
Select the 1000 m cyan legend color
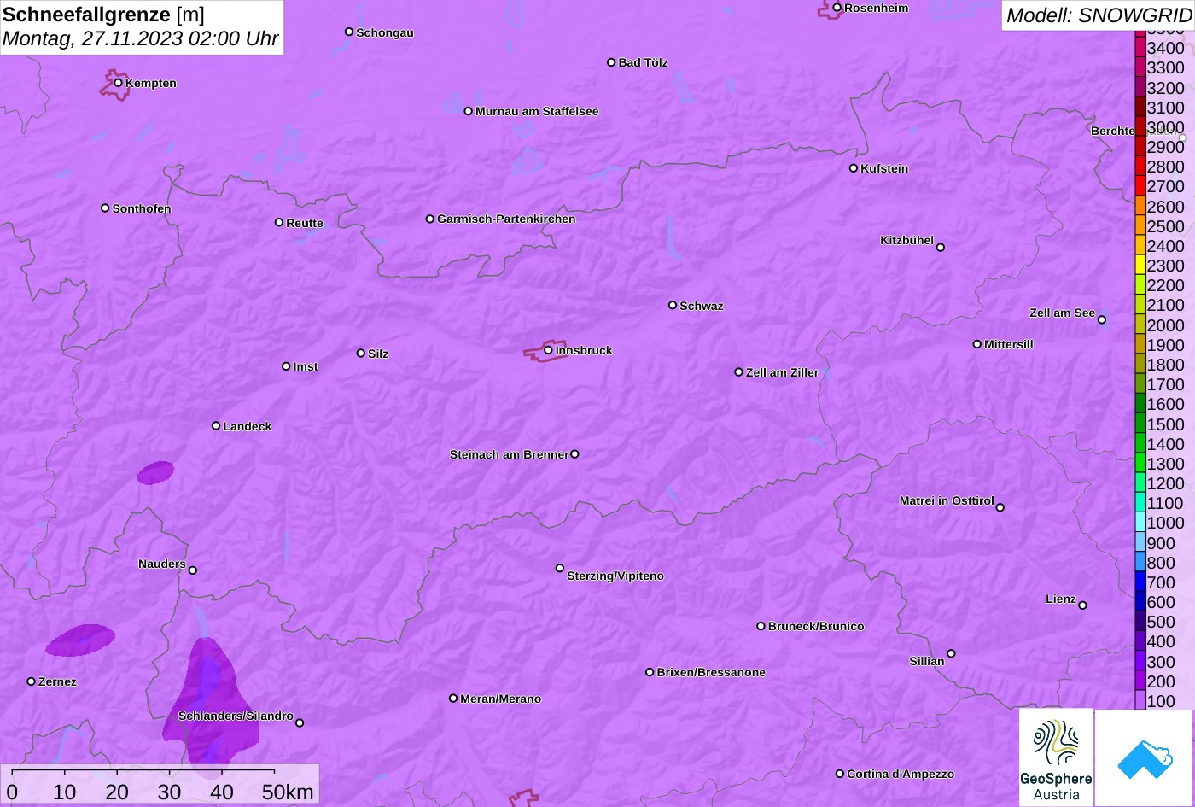point(1140,523)
